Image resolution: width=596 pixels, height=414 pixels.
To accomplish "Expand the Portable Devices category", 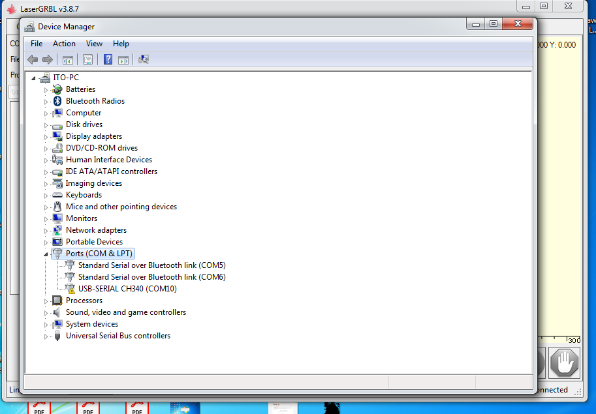I will pos(46,242).
